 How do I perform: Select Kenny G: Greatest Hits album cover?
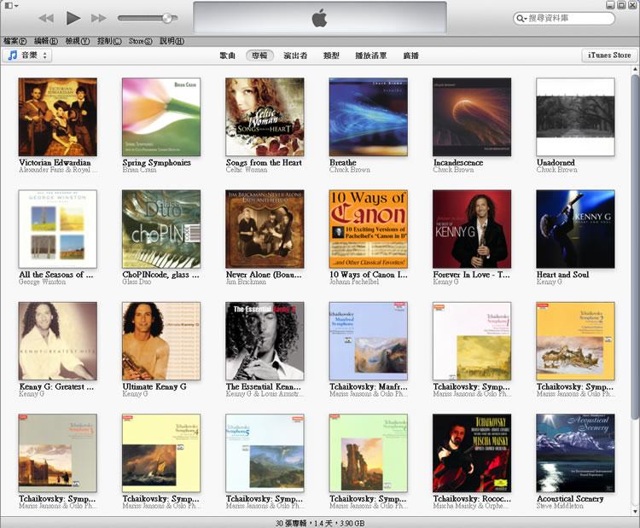pyautogui.click(x=57, y=341)
